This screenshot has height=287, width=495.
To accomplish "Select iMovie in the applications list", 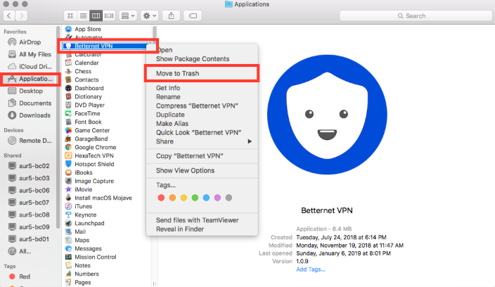I will click(79, 189).
